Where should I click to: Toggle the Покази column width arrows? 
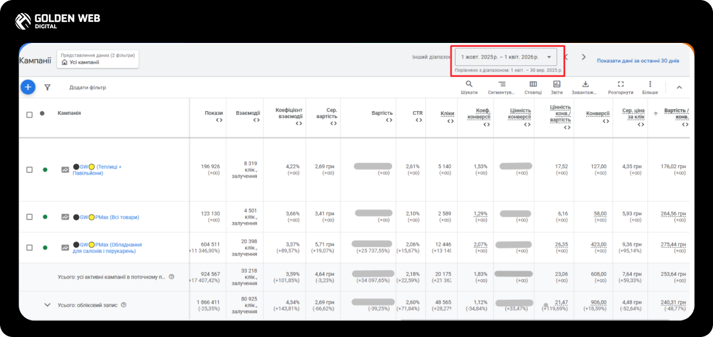[x=219, y=120]
